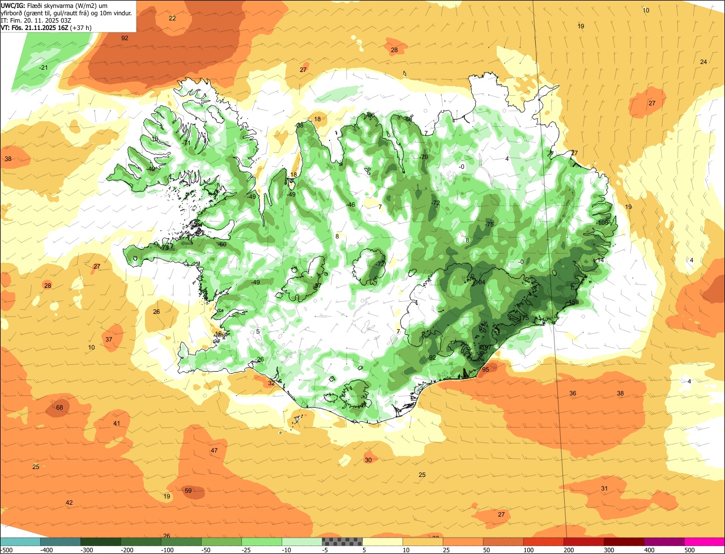Pick the 500 magenta legend swatch
The width and height of the screenshot is (725, 554).
pyautogui.click(x=705, y=542)
